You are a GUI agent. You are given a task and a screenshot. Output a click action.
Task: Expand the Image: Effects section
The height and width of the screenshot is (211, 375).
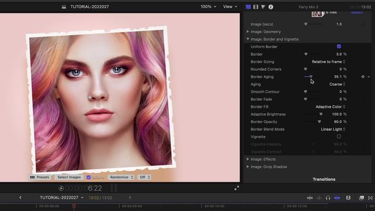click(x=248, y=159)
